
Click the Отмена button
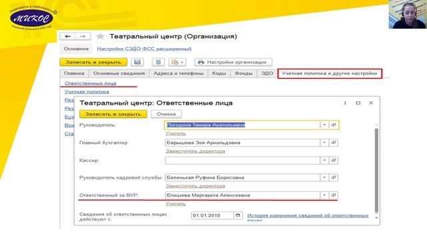point(166,114)
